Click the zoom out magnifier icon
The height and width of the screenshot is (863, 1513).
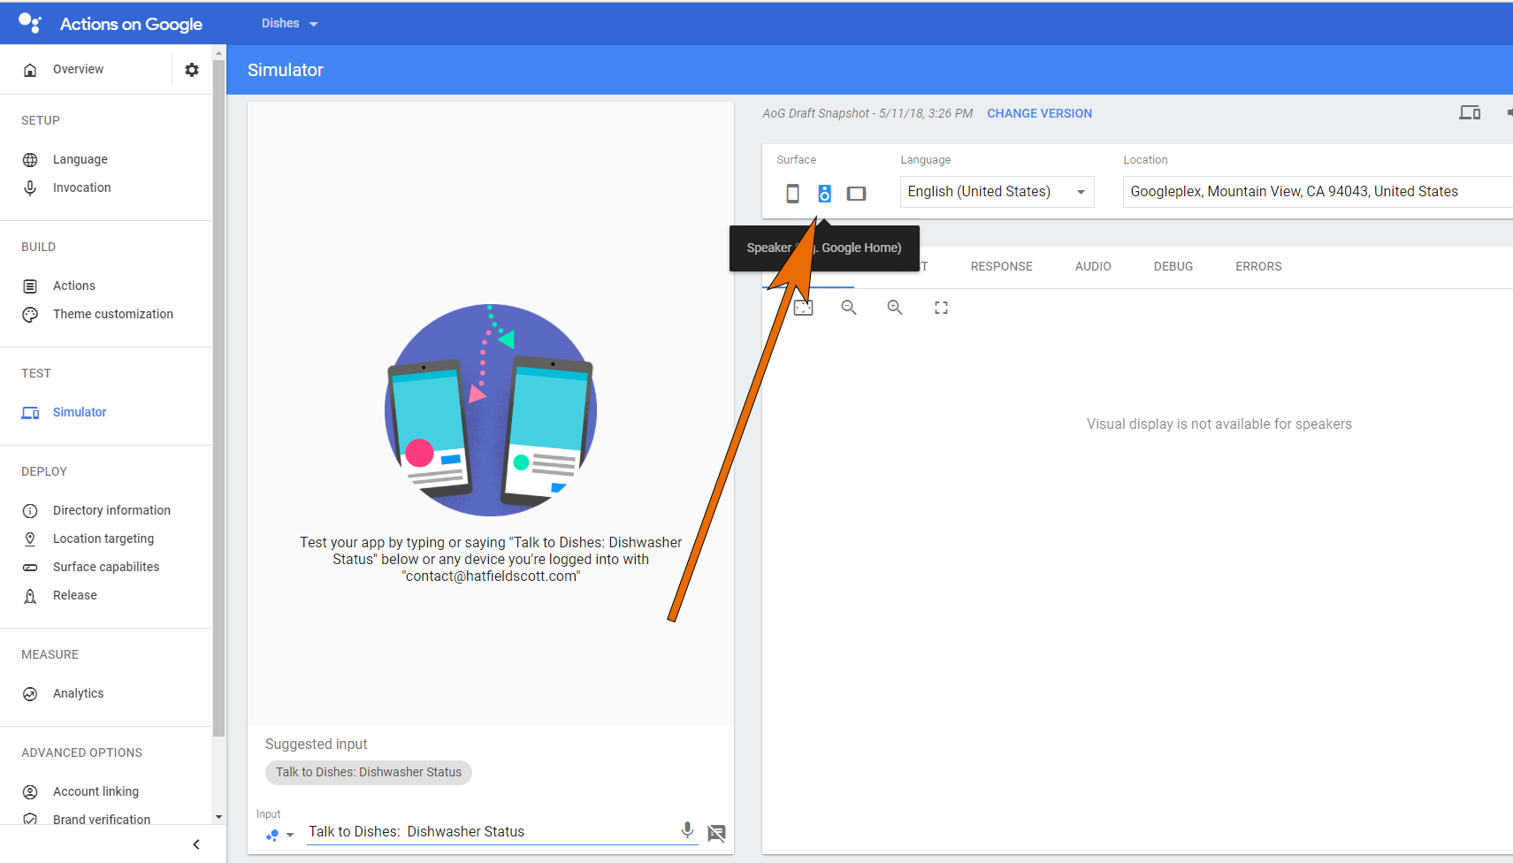coord(849,307)
